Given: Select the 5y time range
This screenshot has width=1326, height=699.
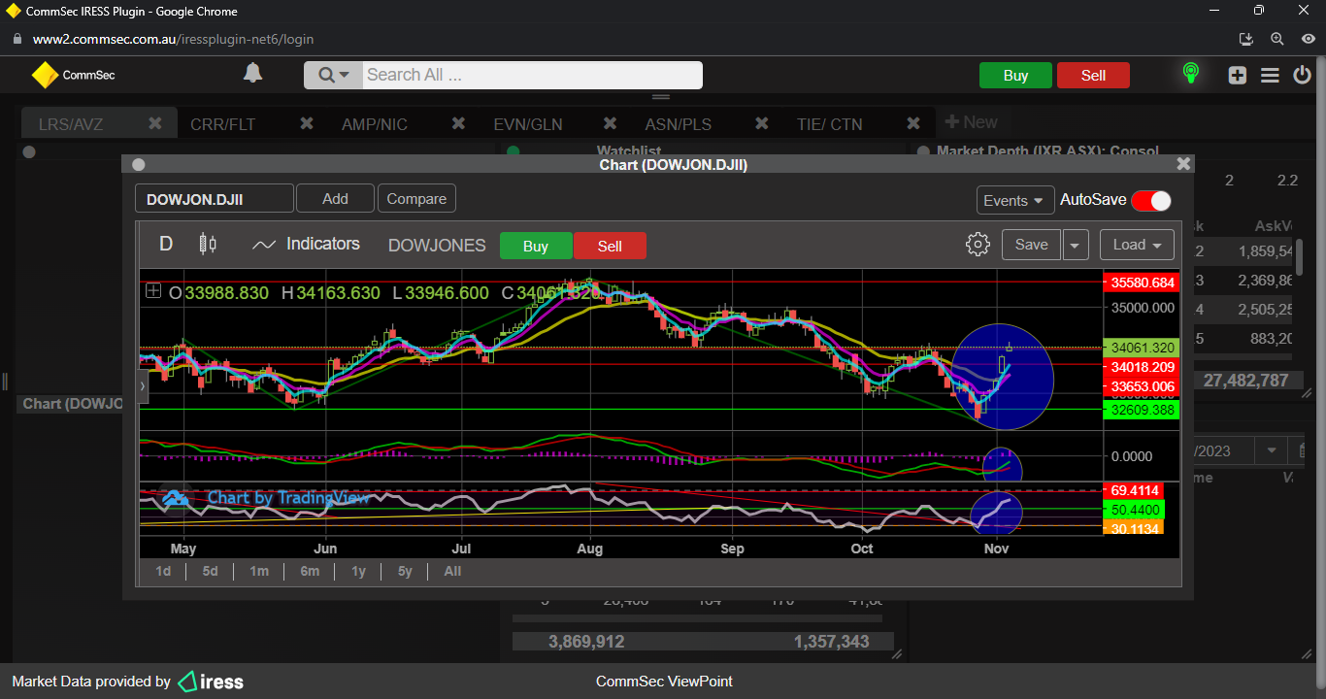Looking at the screenshot, I should click(x=405, y=571).
